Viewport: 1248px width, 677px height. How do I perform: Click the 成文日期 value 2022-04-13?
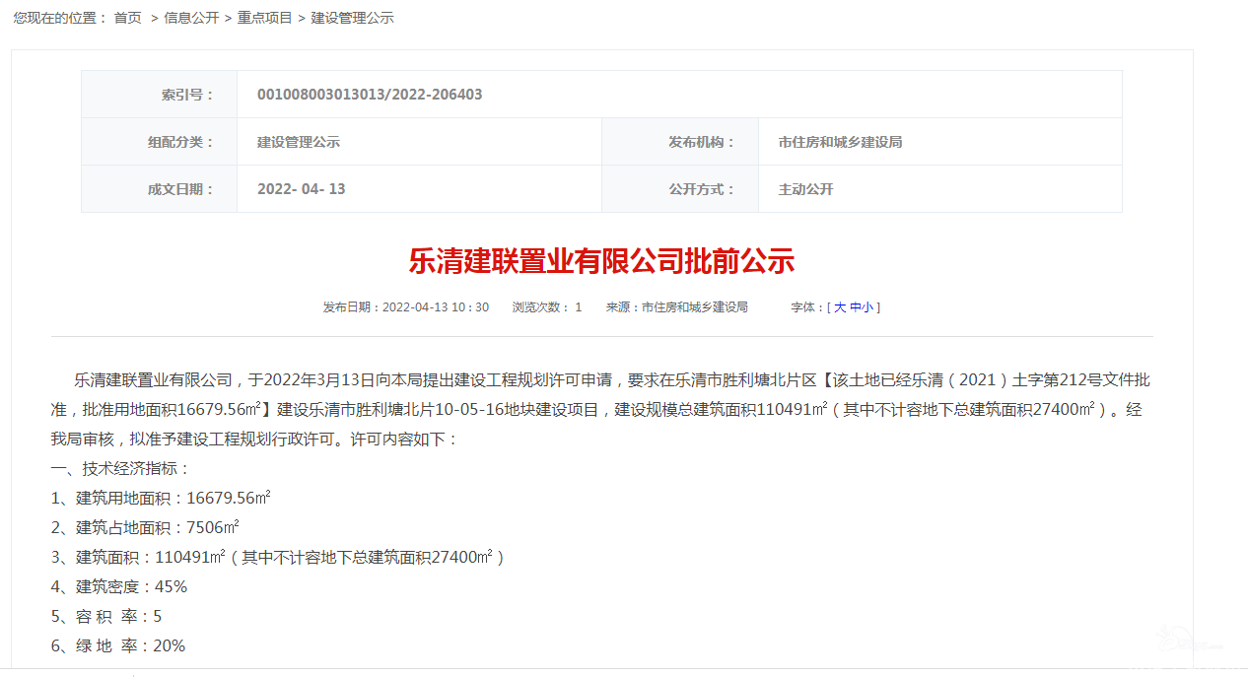302,189
